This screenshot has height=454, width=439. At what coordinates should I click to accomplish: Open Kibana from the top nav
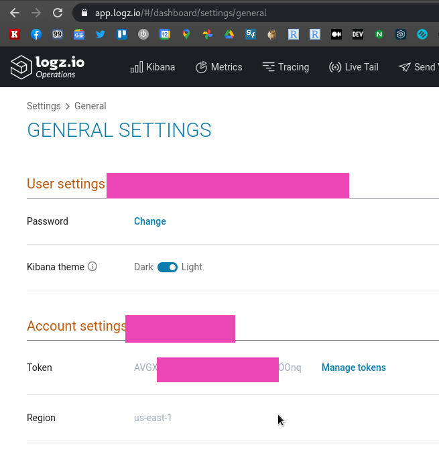(153, 67)
